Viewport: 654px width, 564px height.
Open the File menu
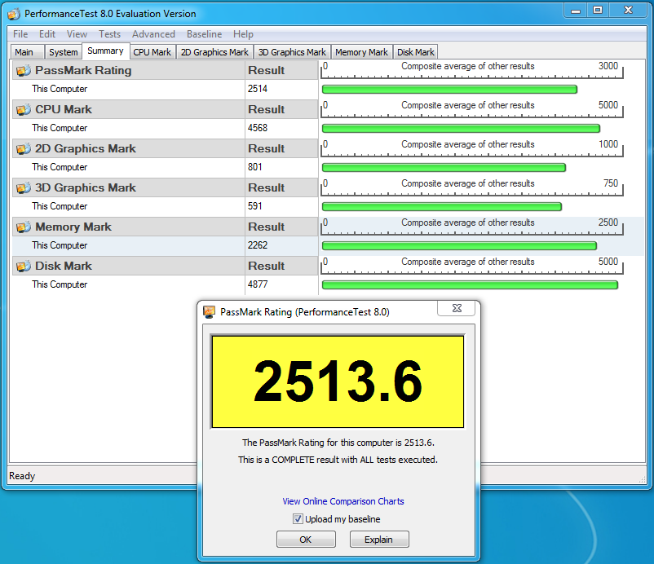20,34
